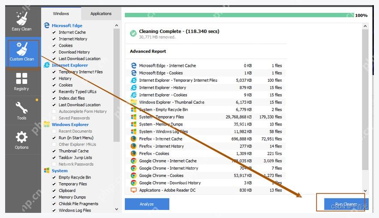Click Chrome icon in Chrome Download History row
This screenshot has height=218, width=379.
[133, 183]
